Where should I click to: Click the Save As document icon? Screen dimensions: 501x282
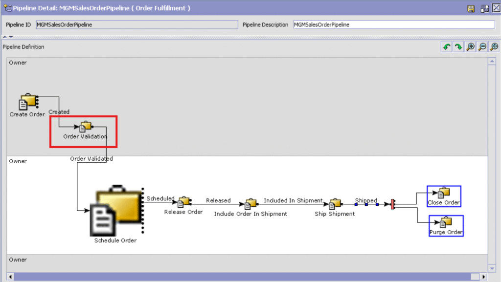(484, 9)
